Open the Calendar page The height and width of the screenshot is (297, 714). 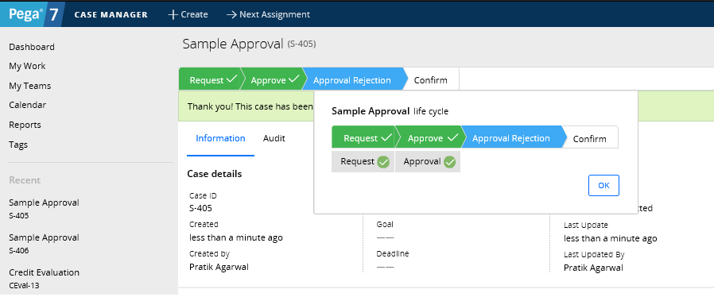(28, 105)
